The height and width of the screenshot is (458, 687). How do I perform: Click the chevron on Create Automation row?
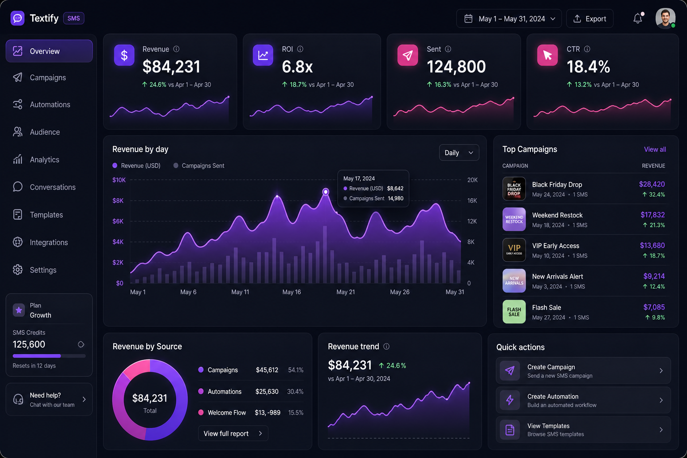point(661,400)
